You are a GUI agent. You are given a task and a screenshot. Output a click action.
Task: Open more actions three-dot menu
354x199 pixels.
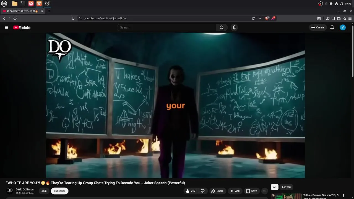265,191
